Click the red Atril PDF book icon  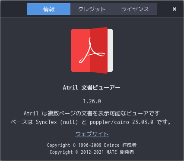pos(92,50)
